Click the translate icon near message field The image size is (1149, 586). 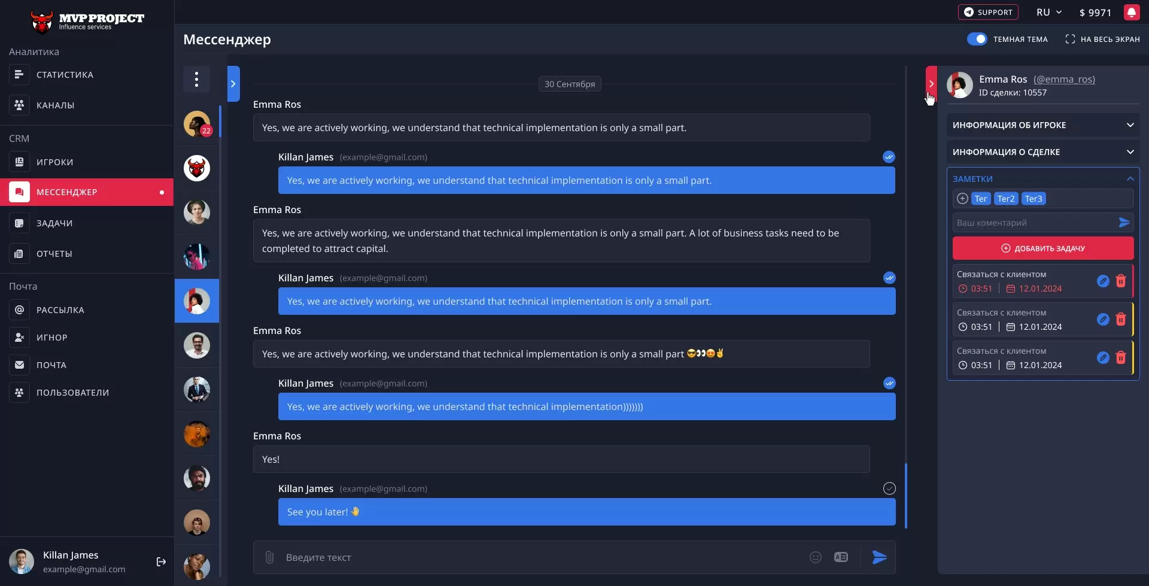point(841,557)
